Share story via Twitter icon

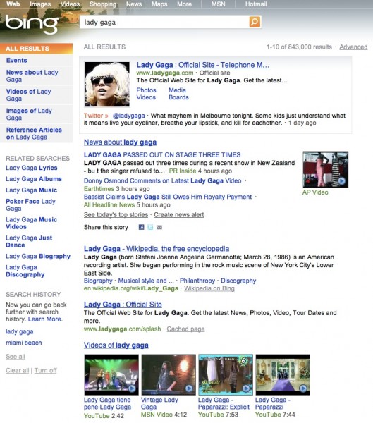[x=150, y=227]
